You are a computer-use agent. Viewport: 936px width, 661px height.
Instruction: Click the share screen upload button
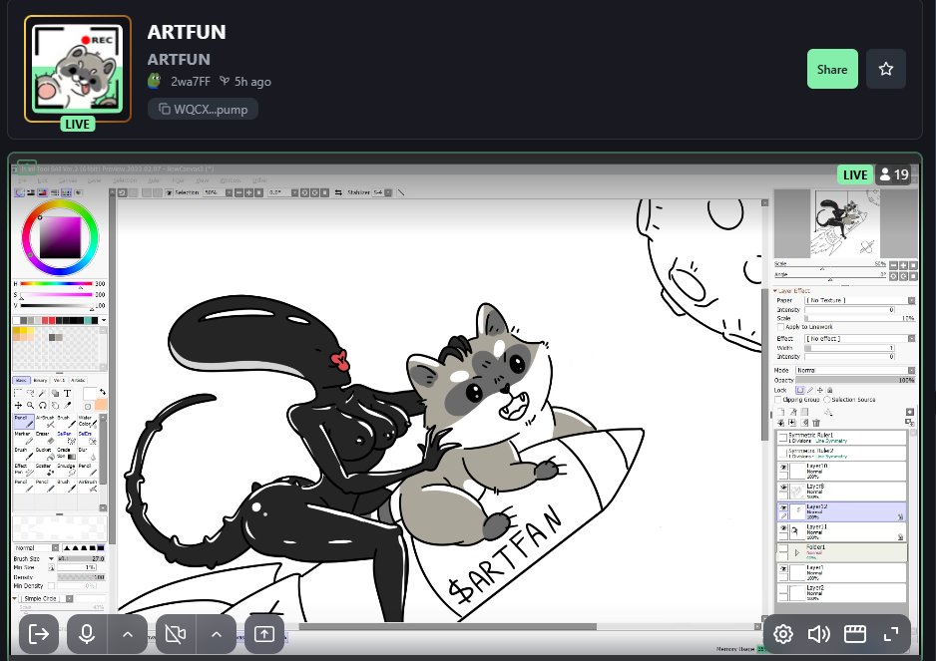(264, 634)
